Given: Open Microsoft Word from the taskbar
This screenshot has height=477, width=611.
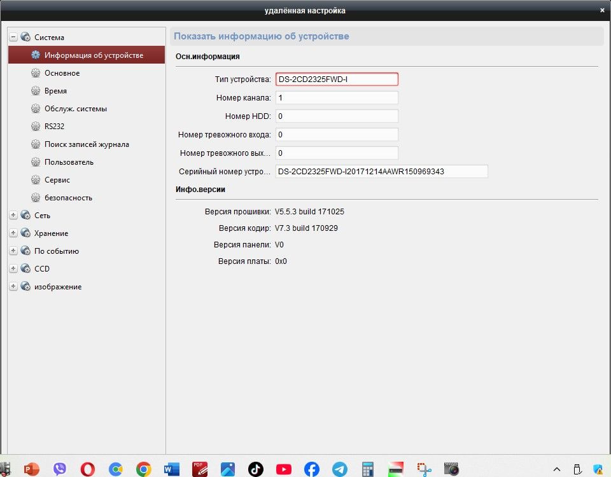Looking at the screenshot, I should click(x=172, y=469).
